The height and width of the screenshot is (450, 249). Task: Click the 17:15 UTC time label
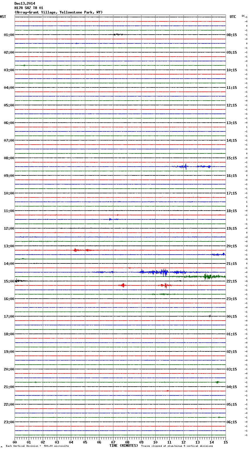tap(232, 193)
